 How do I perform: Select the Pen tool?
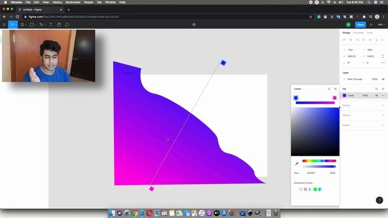(41, 25)
